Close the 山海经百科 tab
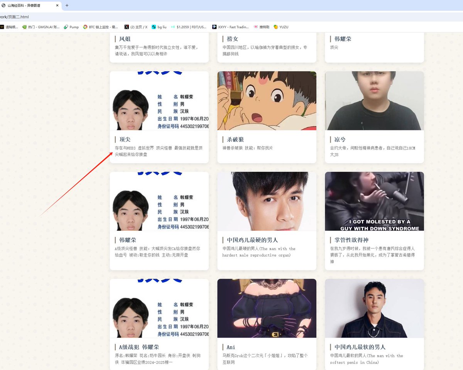 [57, 5]
